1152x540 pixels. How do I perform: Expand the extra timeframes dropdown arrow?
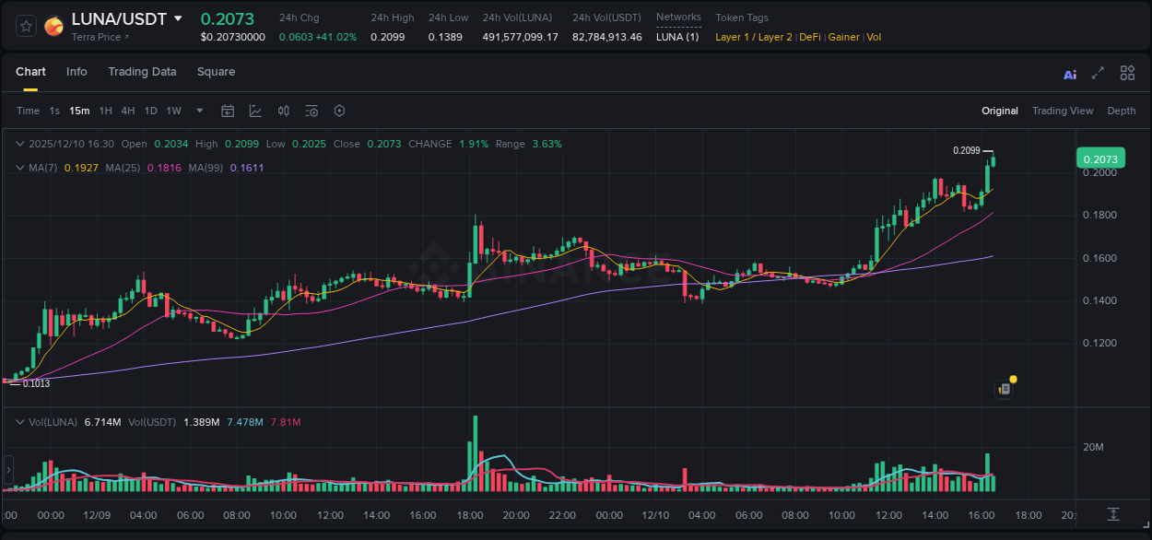[x=198, y=111]
